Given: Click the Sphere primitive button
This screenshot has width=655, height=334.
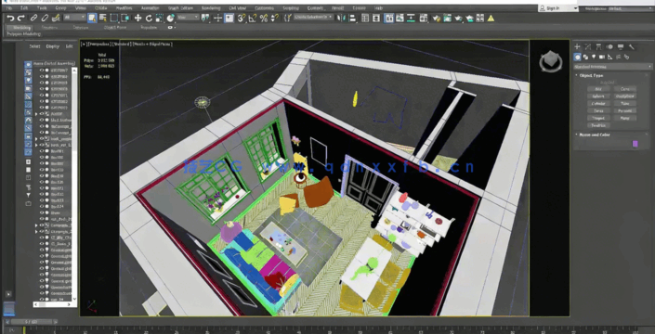Looking at the screenshot, I should (598, 96).
